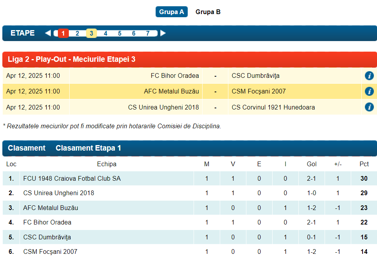Open CS Corvinul 1921 Hunedoara team

click(273, 107)
